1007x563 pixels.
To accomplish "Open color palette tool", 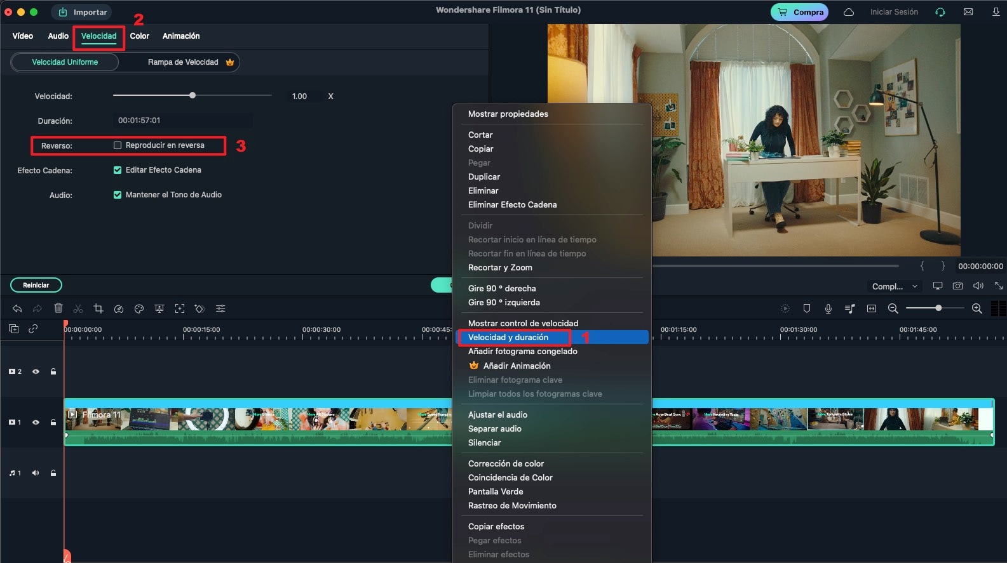I will point(139,309).
